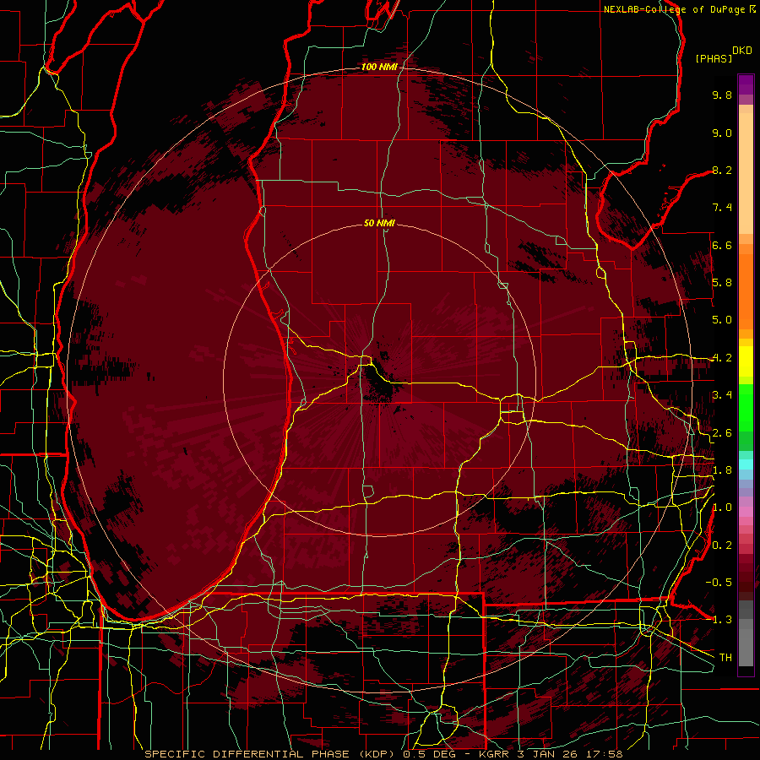Click the 3.4 value on color scale

point(722,395)
